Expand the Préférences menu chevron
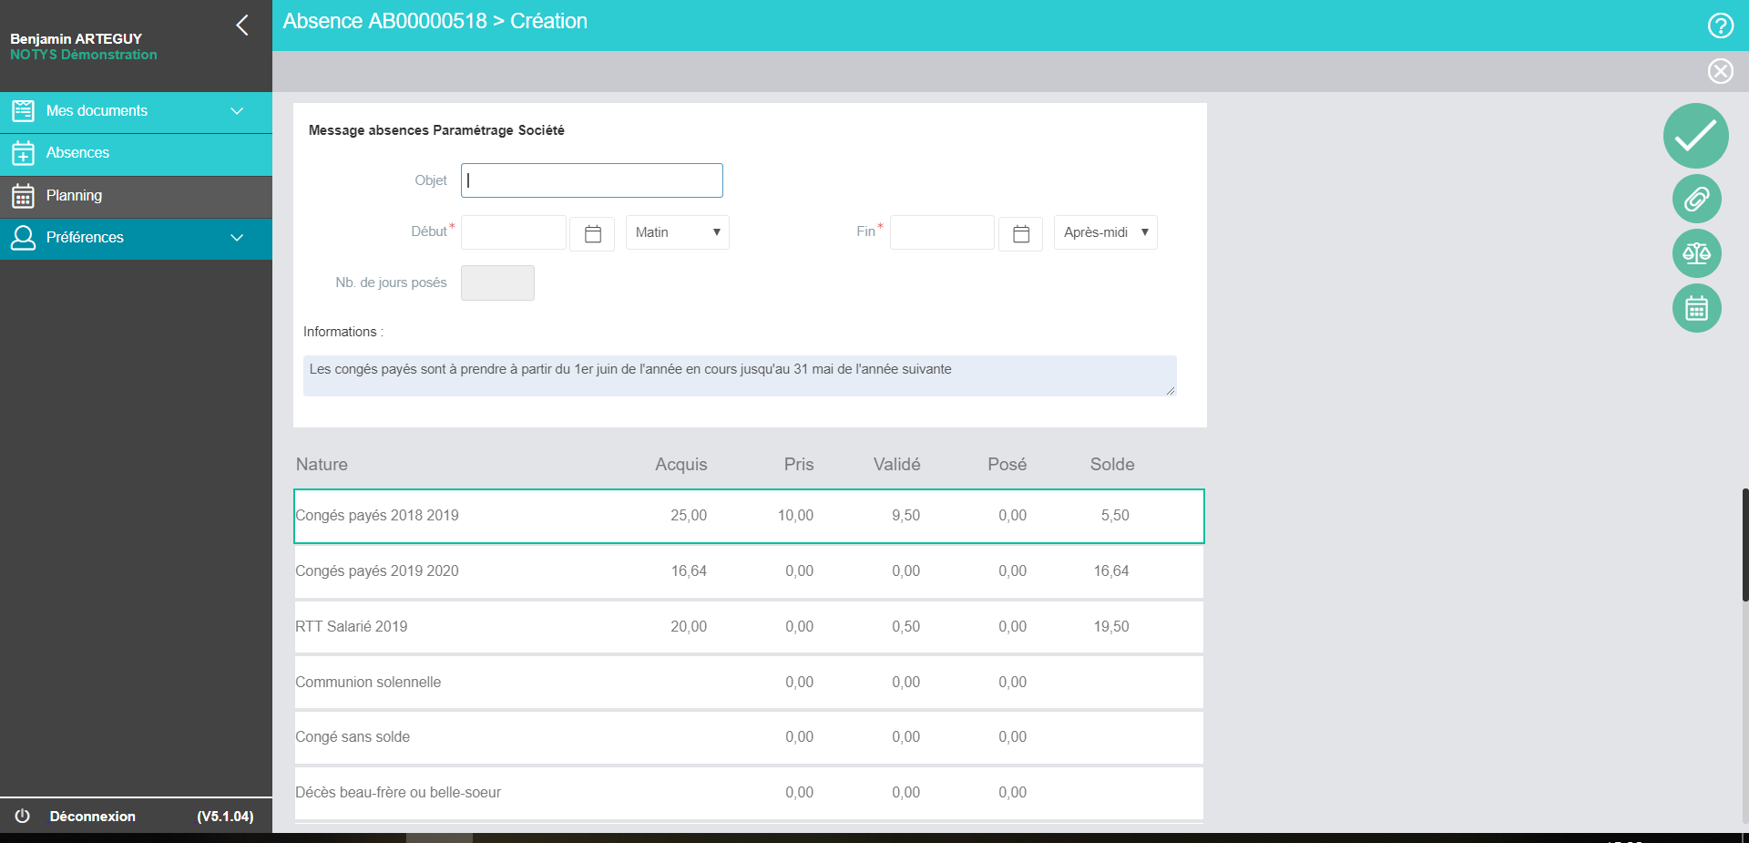 pyautogui.click(x=237, y=238)
